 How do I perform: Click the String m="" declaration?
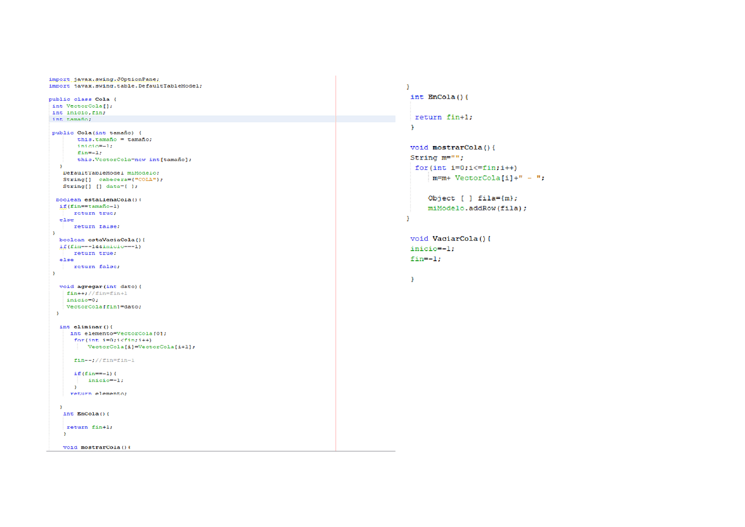pyautogui.click(x=437, y=158)
